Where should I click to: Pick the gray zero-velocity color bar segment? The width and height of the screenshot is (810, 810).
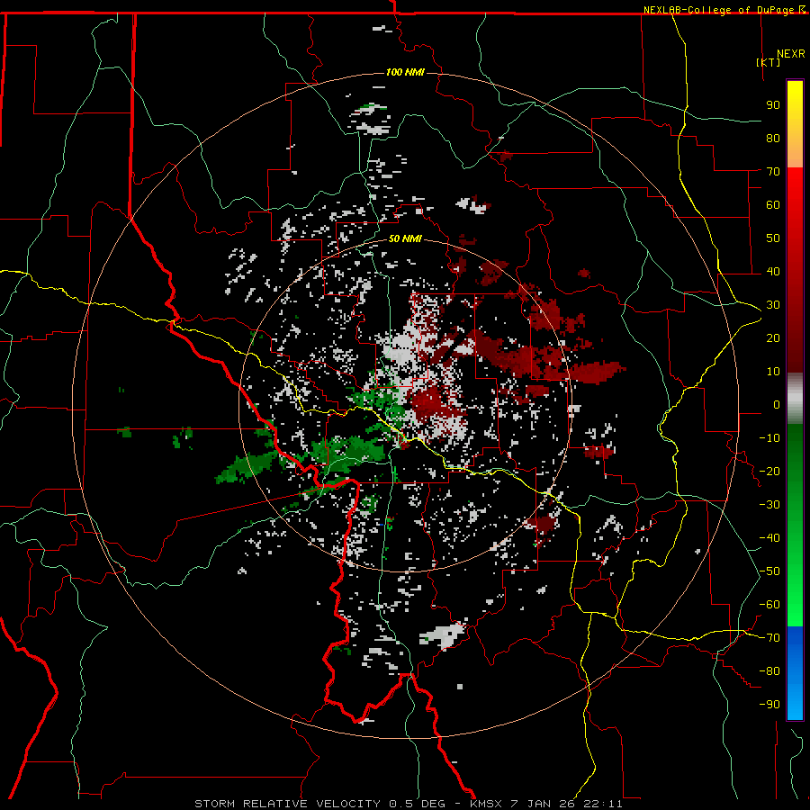pyautogui.click(x=795, y=398)
